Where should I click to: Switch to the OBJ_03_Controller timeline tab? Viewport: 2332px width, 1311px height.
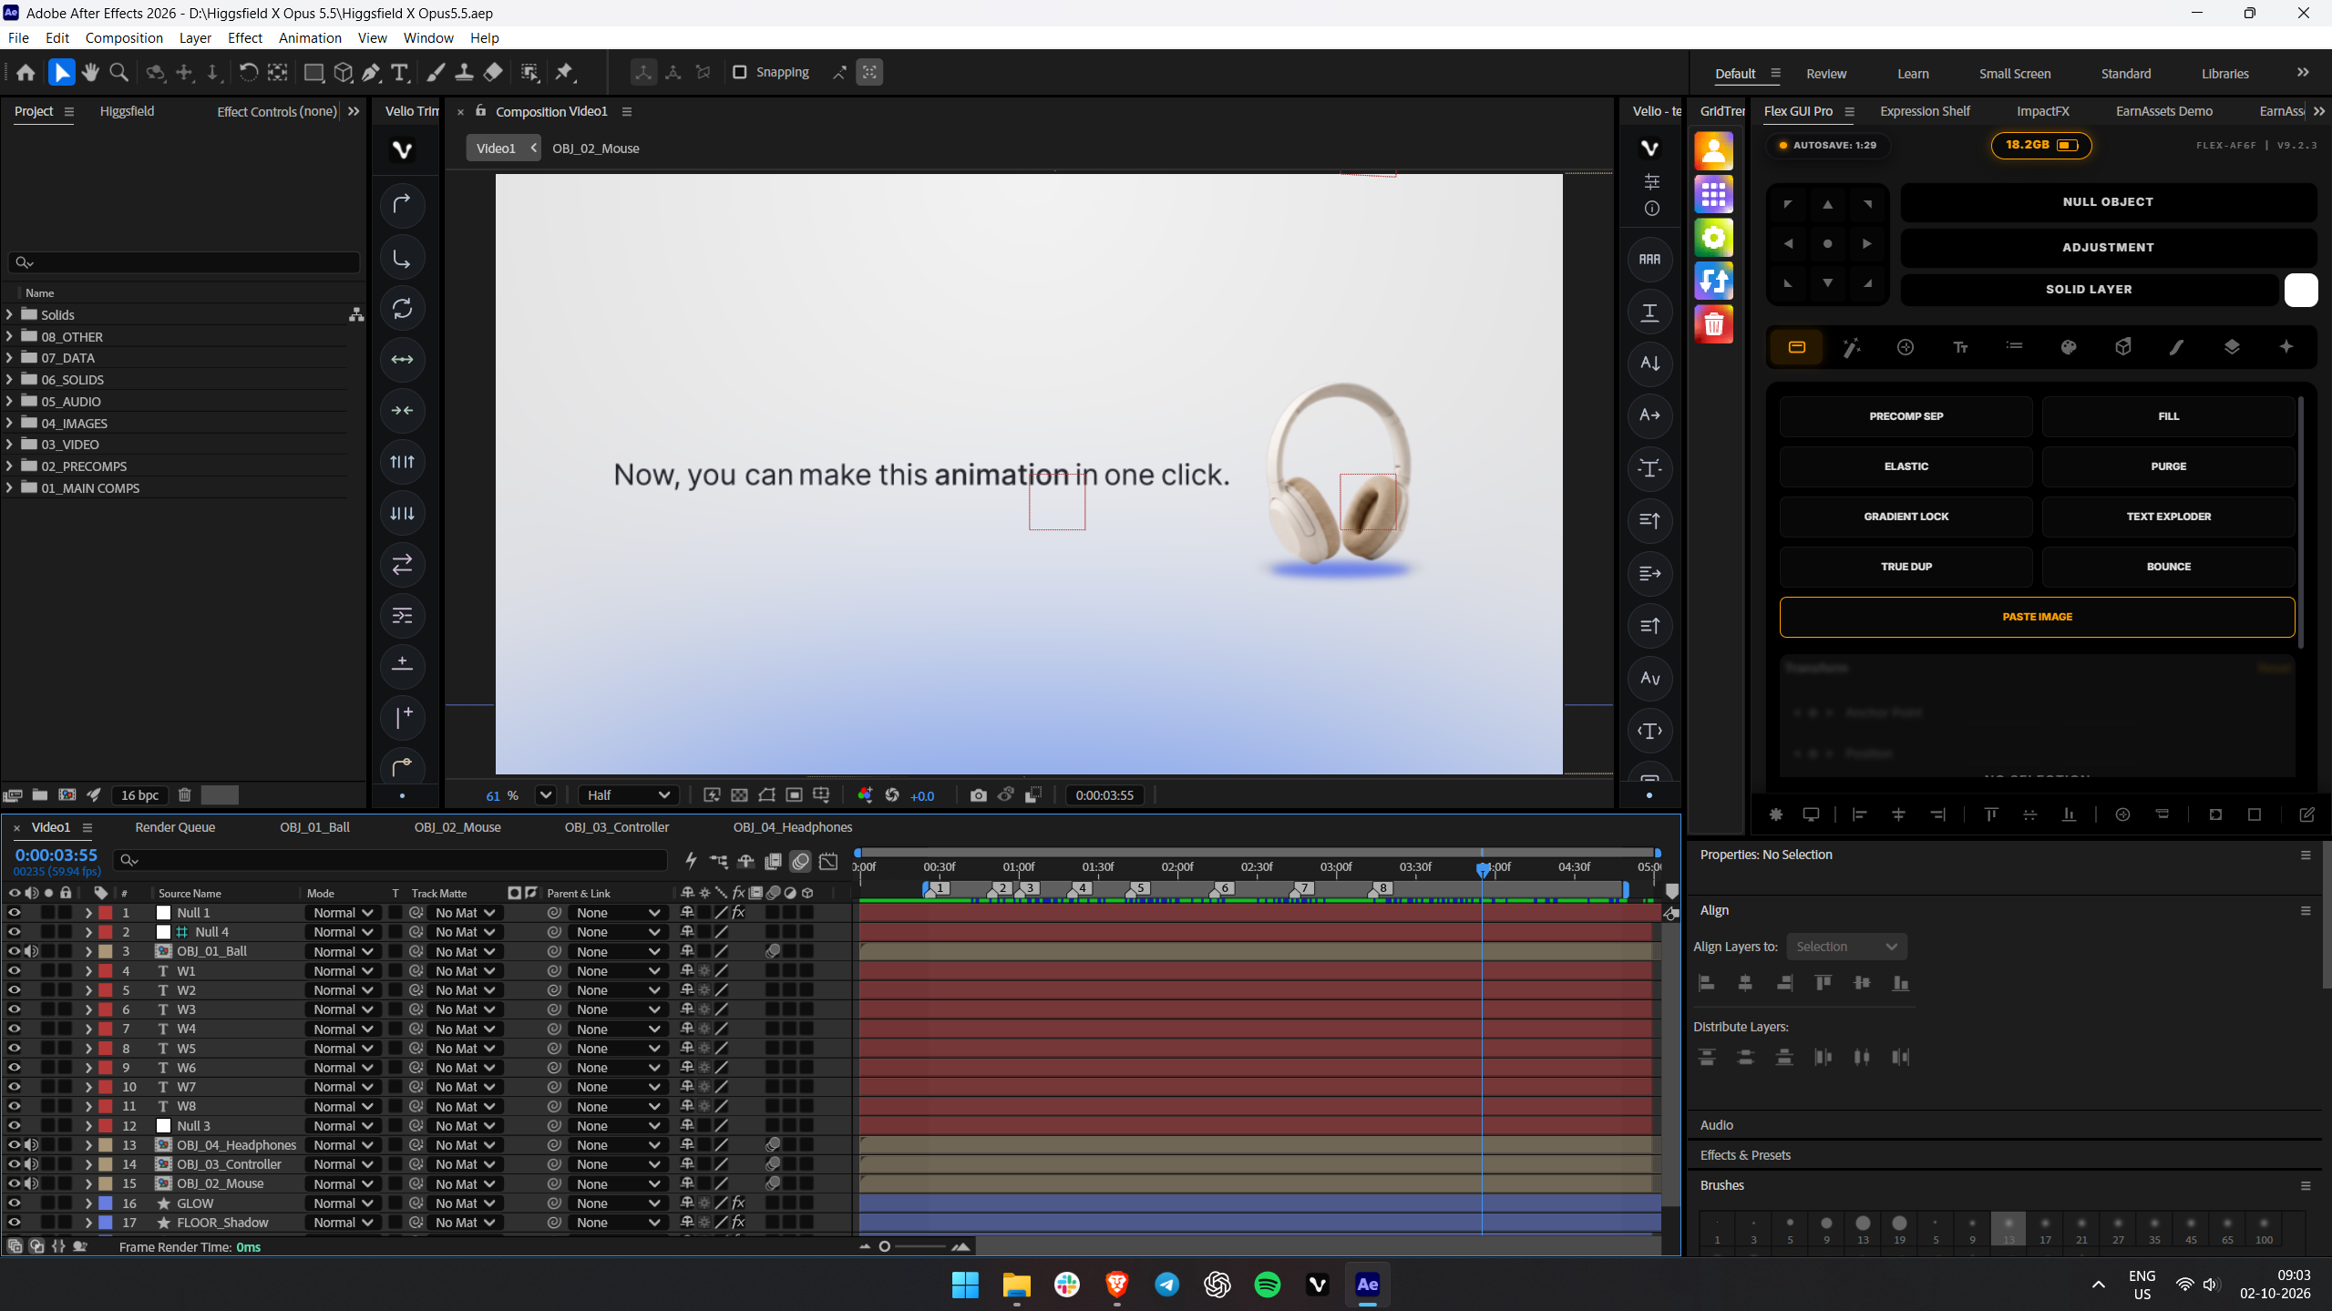pos(617,827)
